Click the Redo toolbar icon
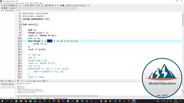This screenshot has height=103, width=184. [22, 5]
